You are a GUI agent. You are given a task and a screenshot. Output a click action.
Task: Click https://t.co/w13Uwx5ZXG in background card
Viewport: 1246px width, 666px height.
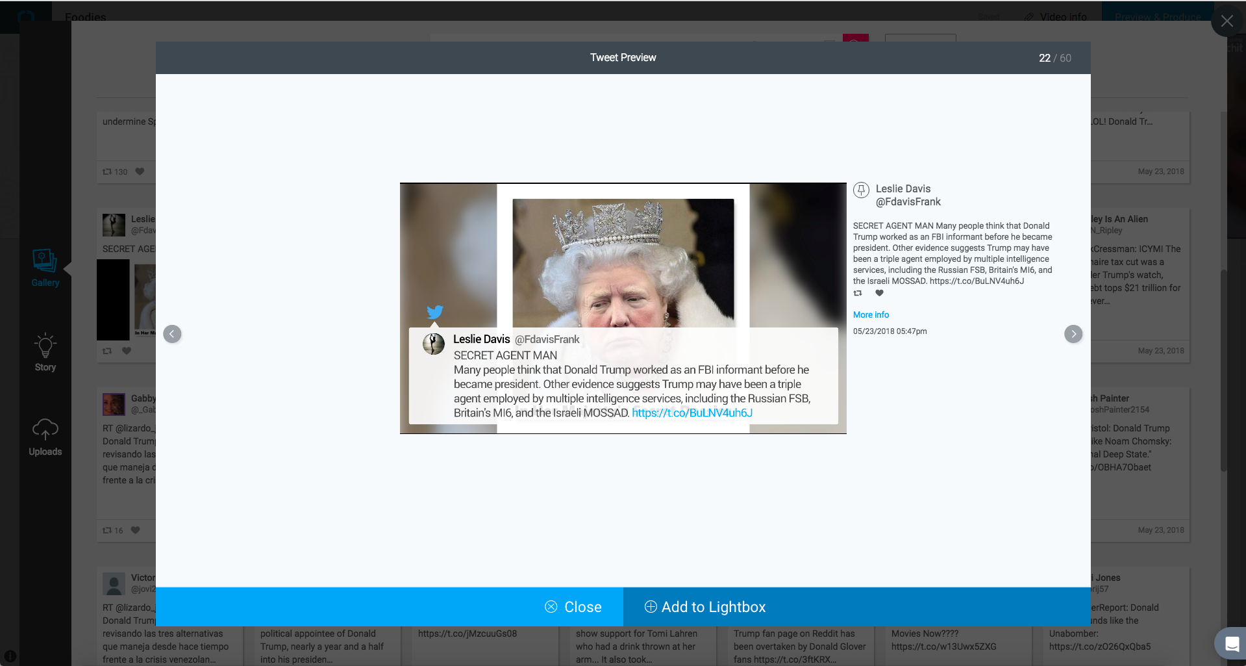coord(944,647)
